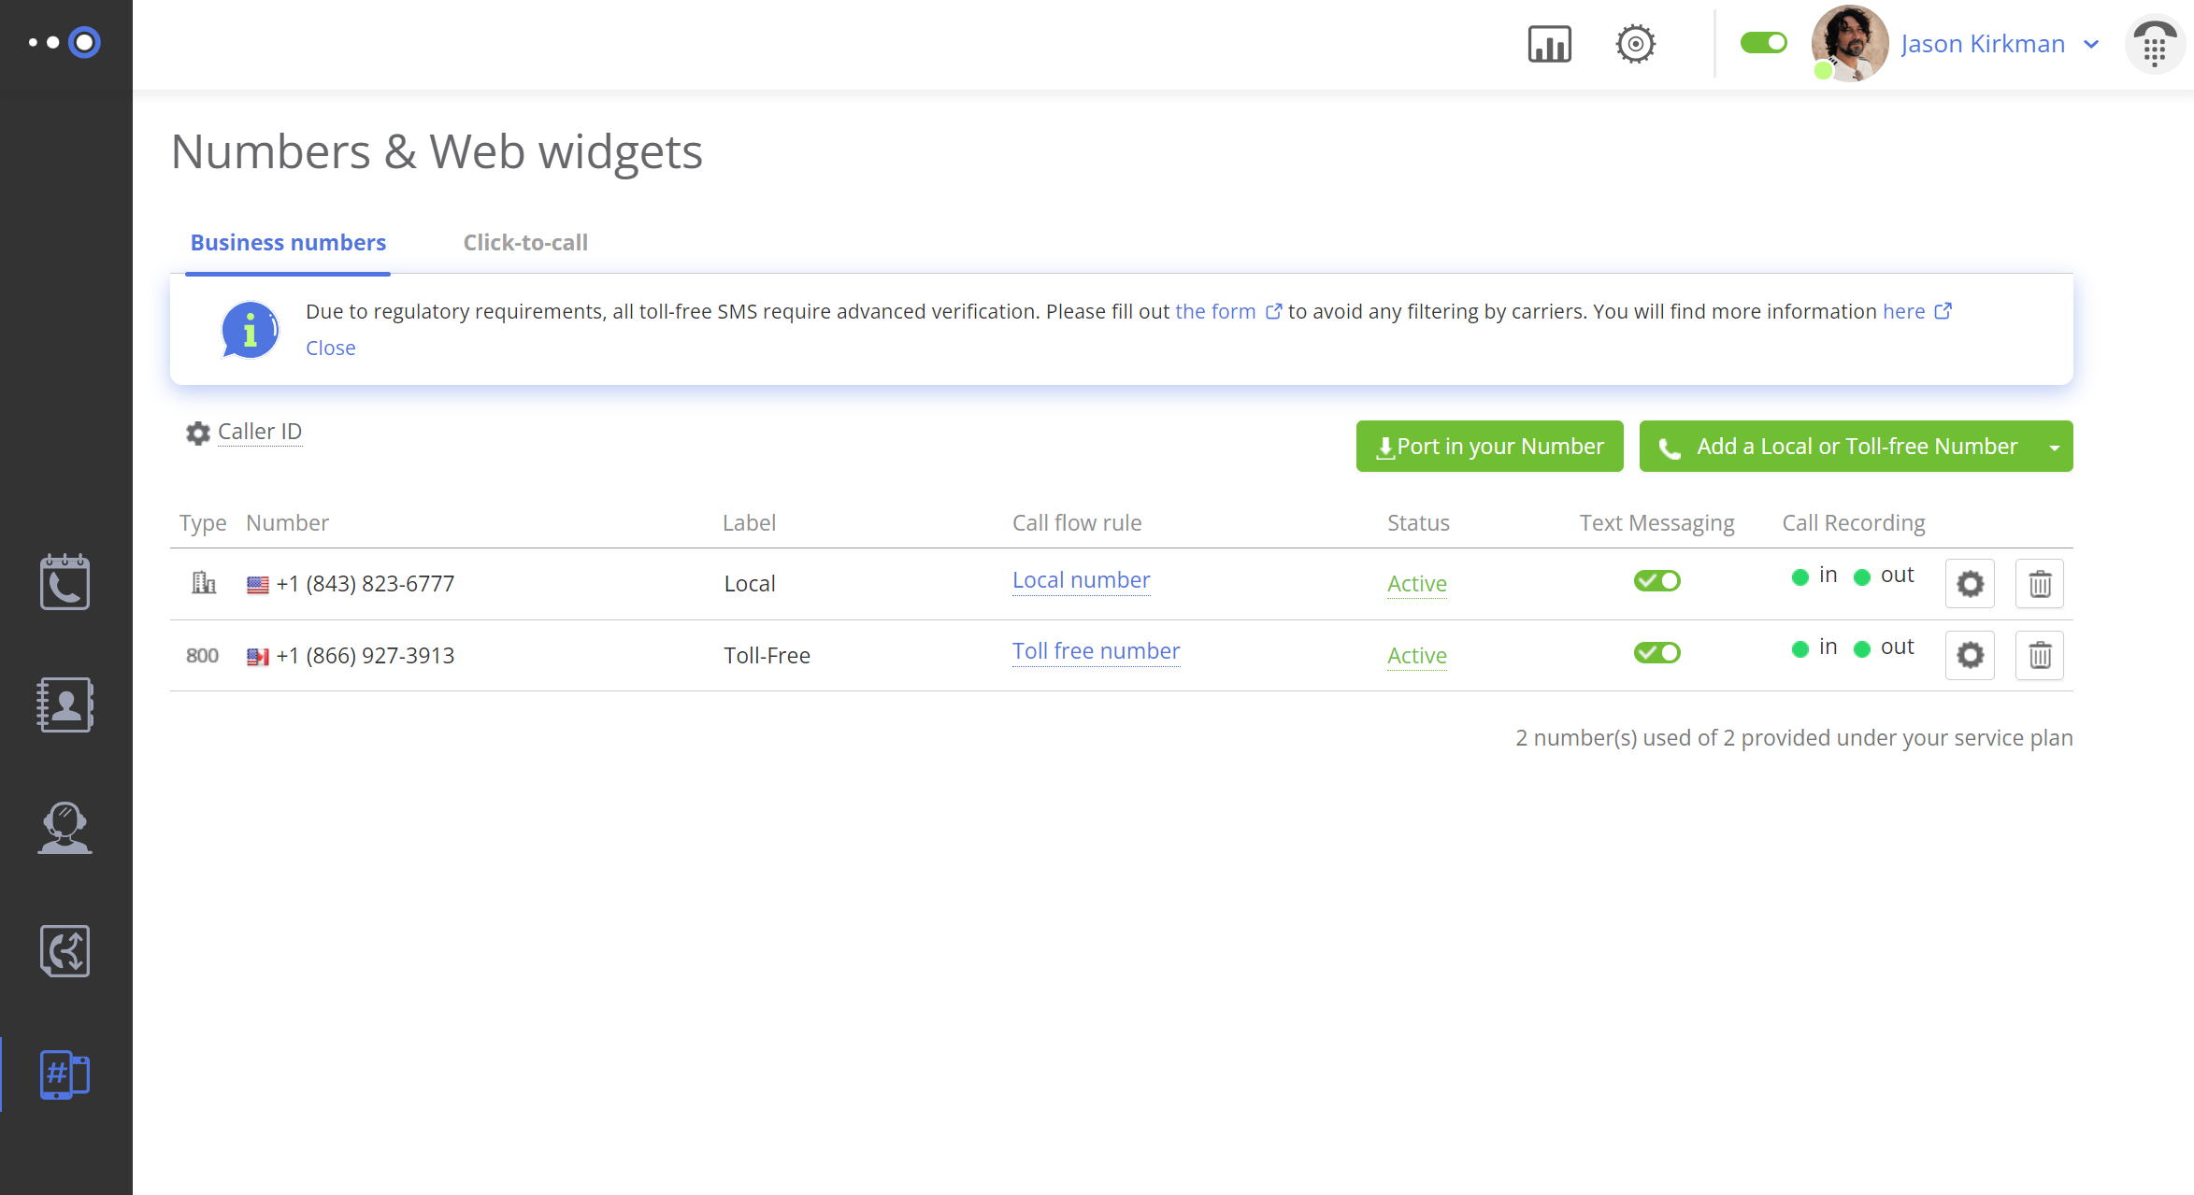The image size is (2194, 1195).
Task: Click the Local label cell
Action: (750, 584)
